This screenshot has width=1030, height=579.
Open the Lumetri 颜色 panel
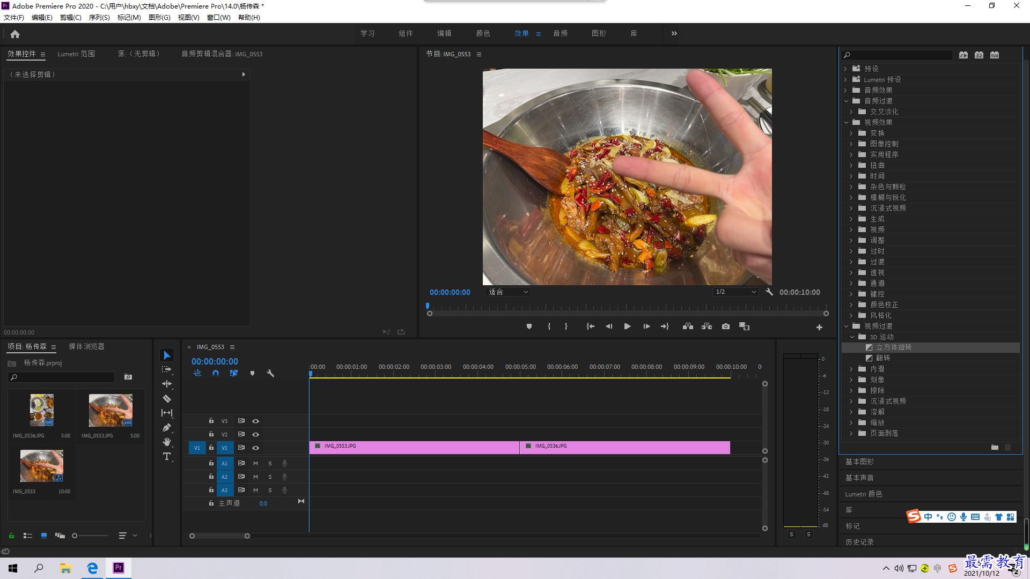(x=864, y=494)
